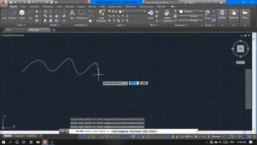Toggle grid display in status bar
Viewport: 257px width, 145px height.
(x=81, y=137)
